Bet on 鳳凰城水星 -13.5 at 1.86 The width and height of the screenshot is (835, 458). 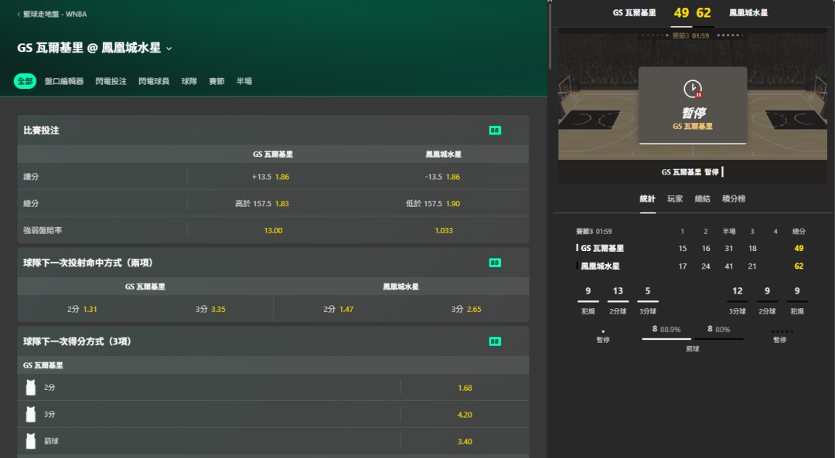pyautogui.click(x=443, y=177)
